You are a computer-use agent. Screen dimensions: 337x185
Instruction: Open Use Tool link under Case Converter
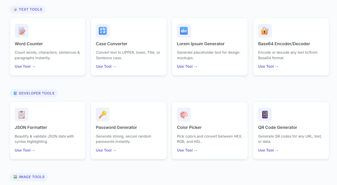[x=106, y=66]
